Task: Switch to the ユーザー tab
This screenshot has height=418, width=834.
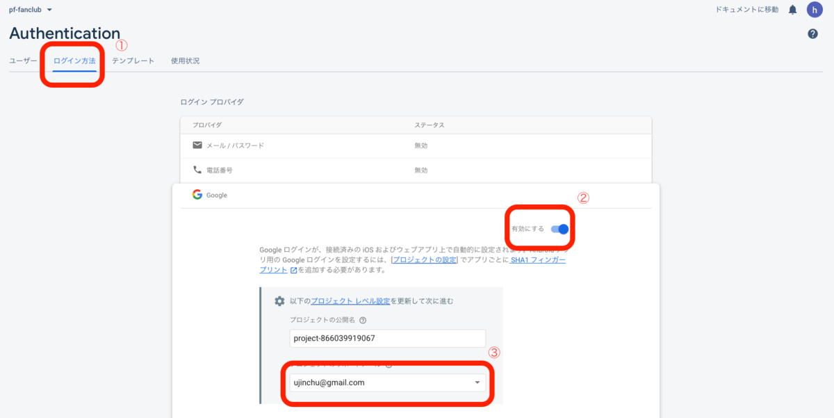Action: 23,61
